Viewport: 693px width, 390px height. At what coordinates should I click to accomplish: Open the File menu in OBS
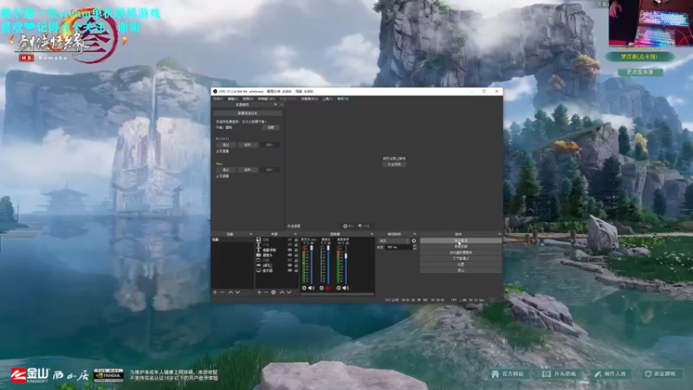click(x=218, y=99)
